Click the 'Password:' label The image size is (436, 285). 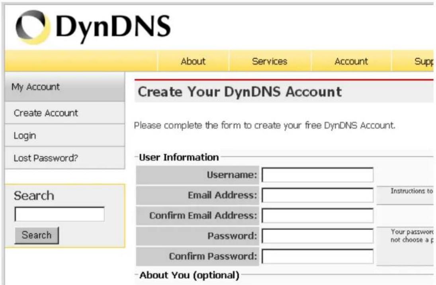[x=232, y=236]
